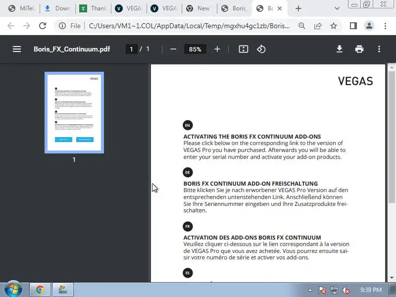Click the page number input field

pos(131,49)
